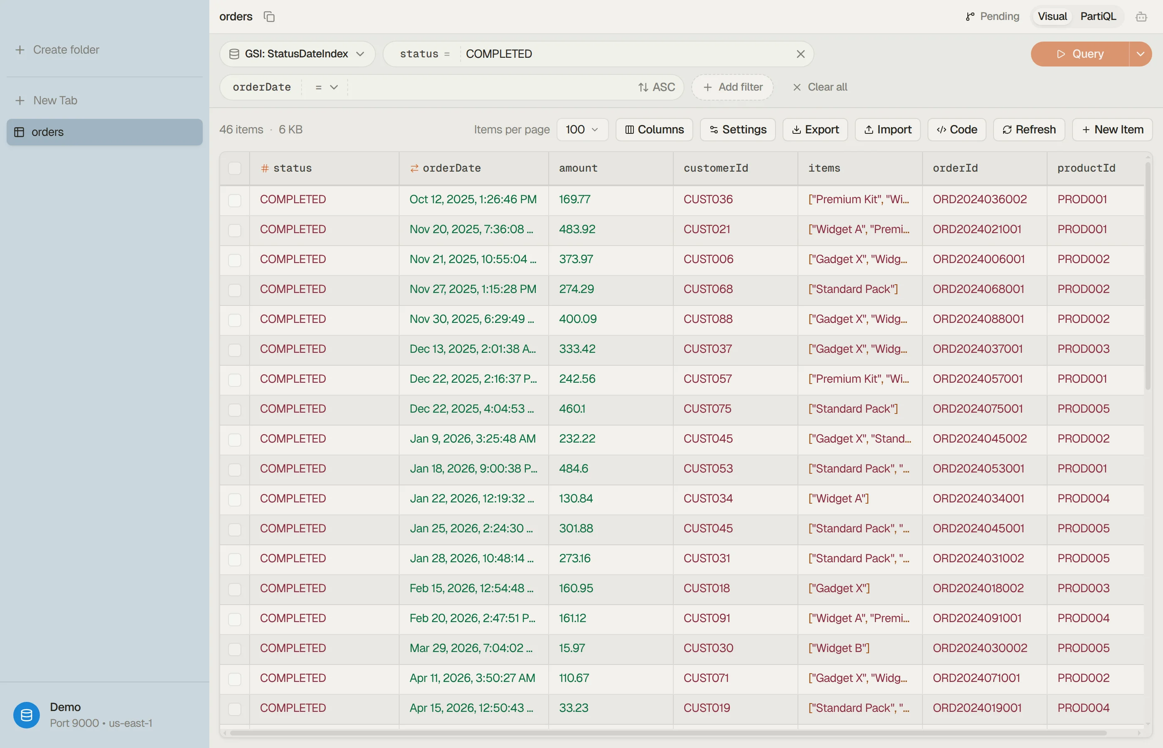1163x748 pixels.
Task: Click the status hash key icon in header
Action: pyautogui.click(x=265, y=168)
